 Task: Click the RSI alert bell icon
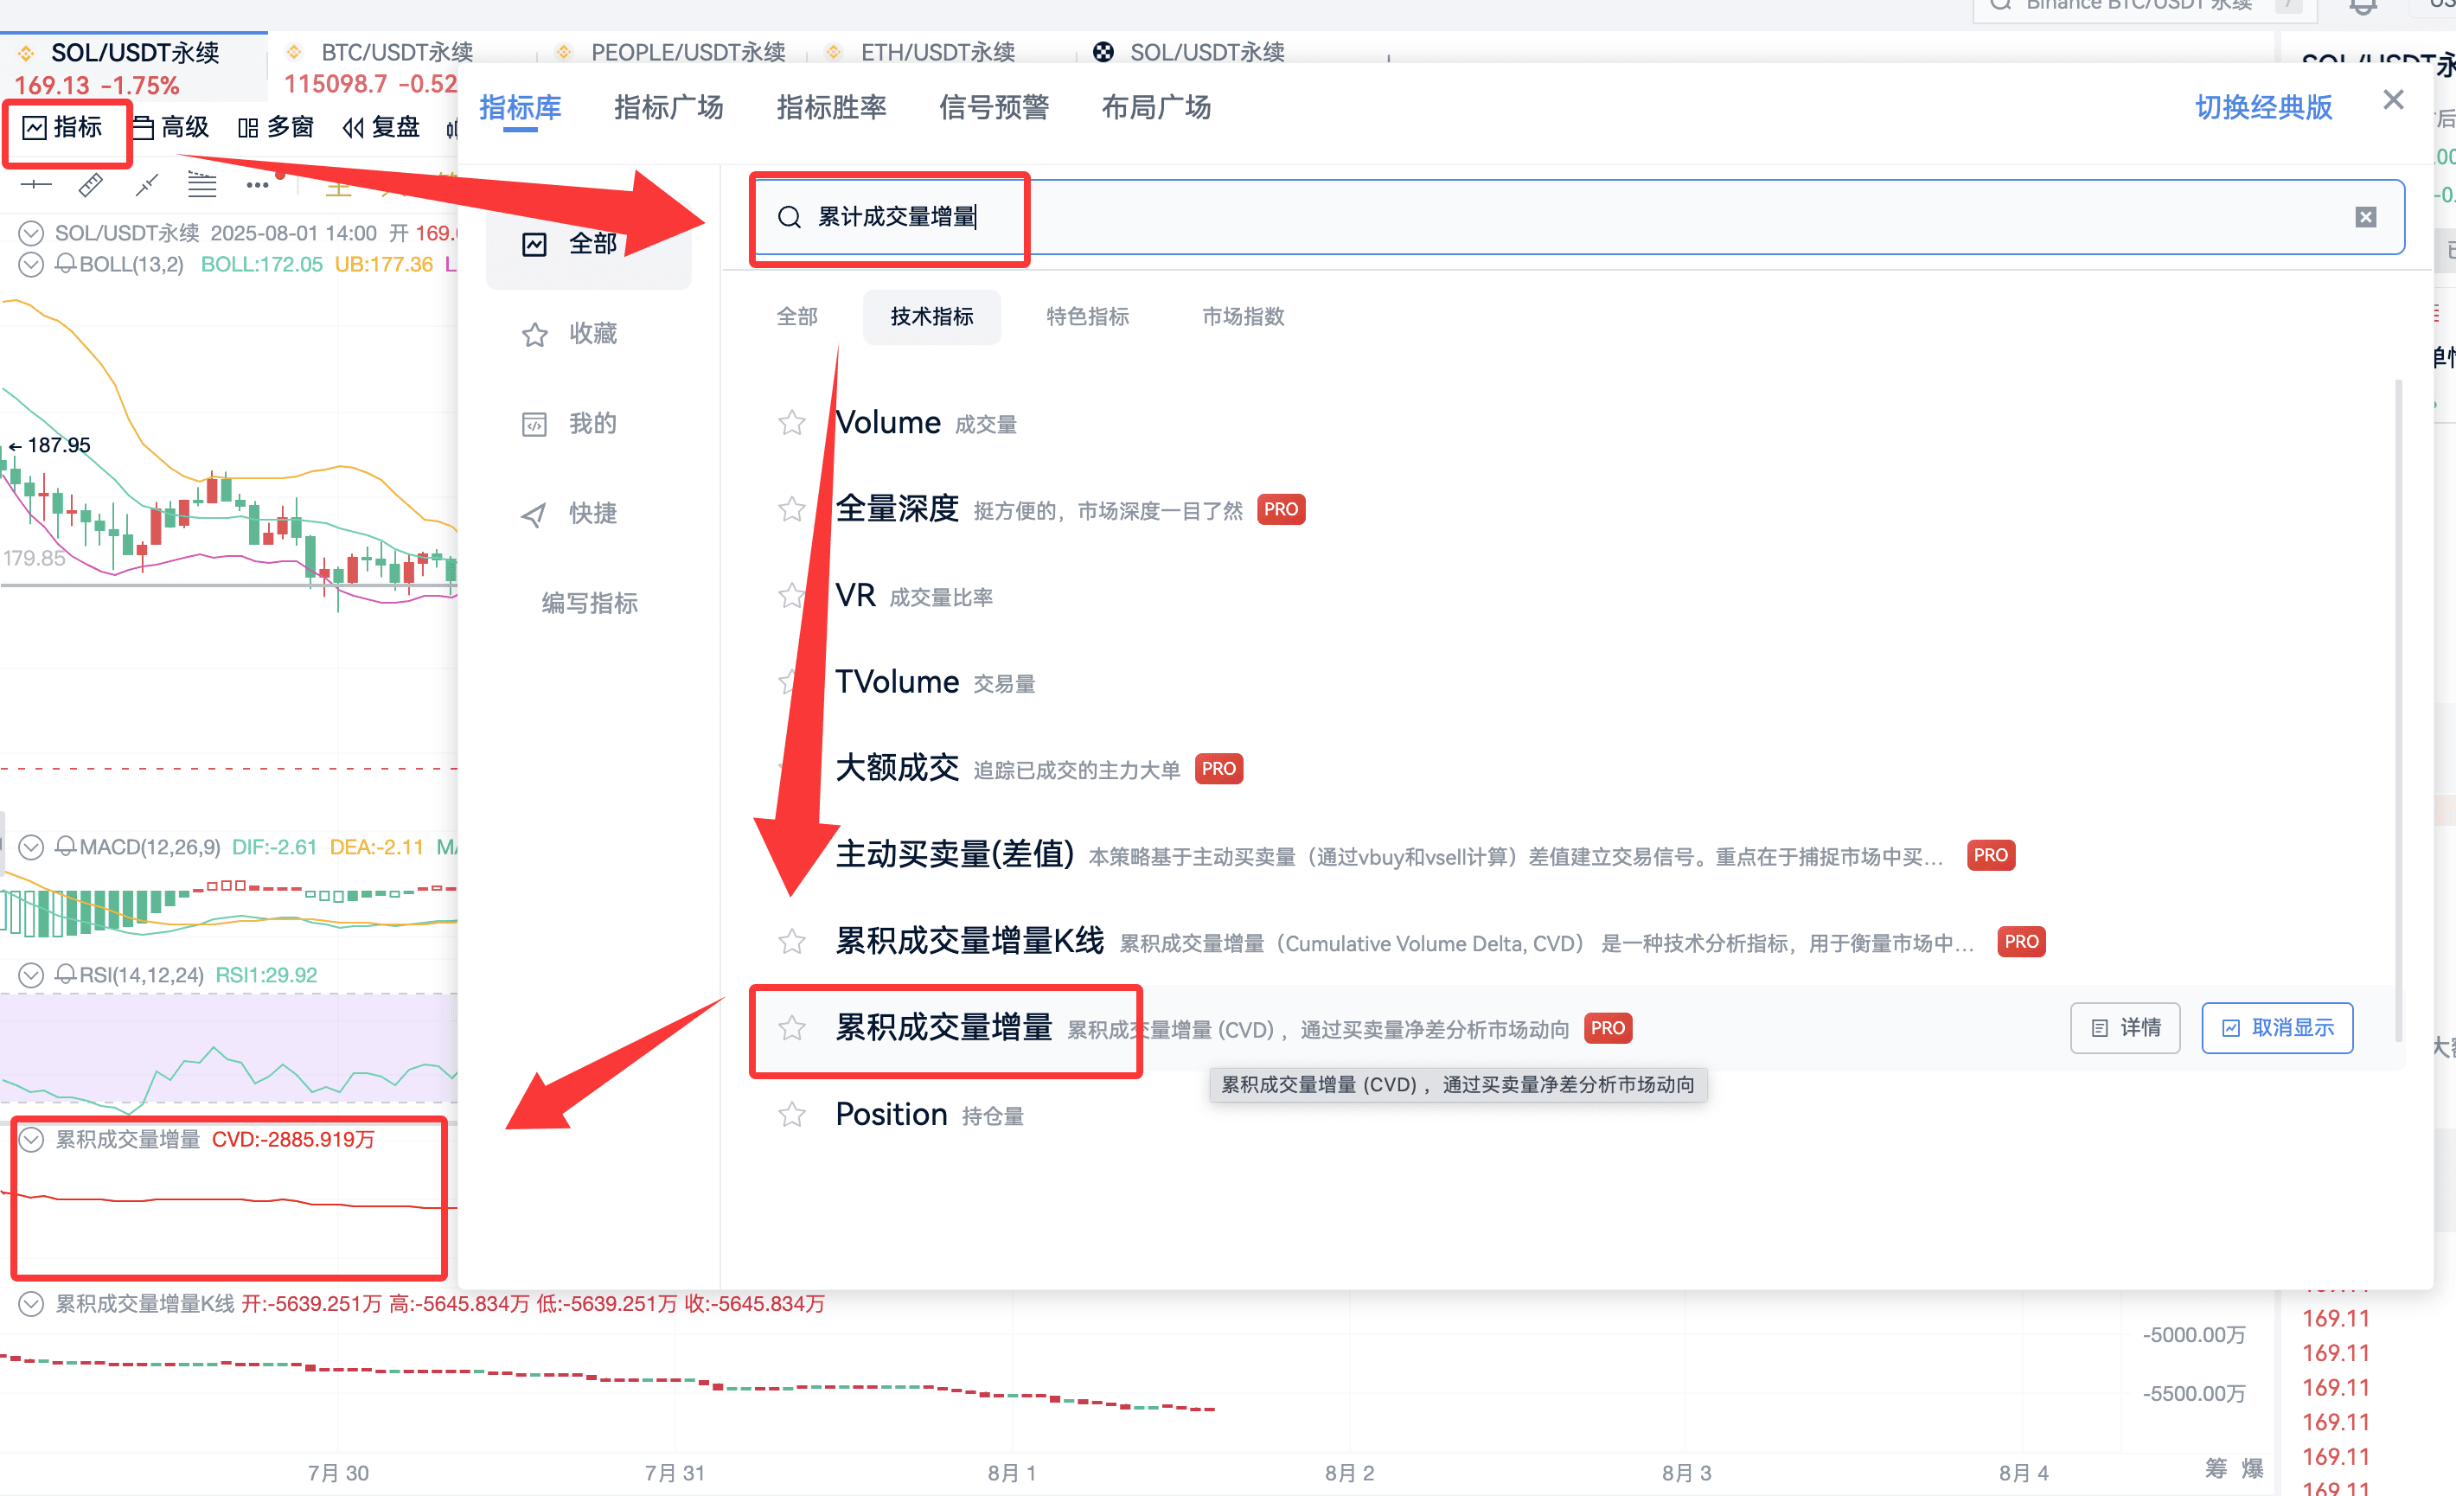coord(65,975)
